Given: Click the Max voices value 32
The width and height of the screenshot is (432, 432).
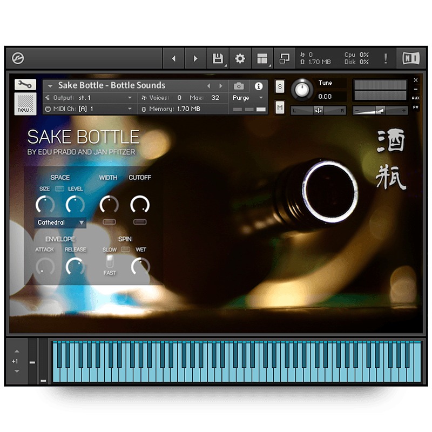Looking at the screenshot, I should click(x=215, y=98).
